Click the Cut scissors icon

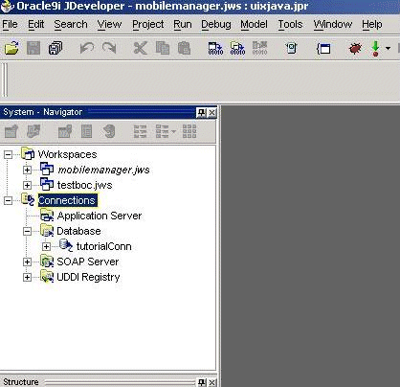click(140, 49)
